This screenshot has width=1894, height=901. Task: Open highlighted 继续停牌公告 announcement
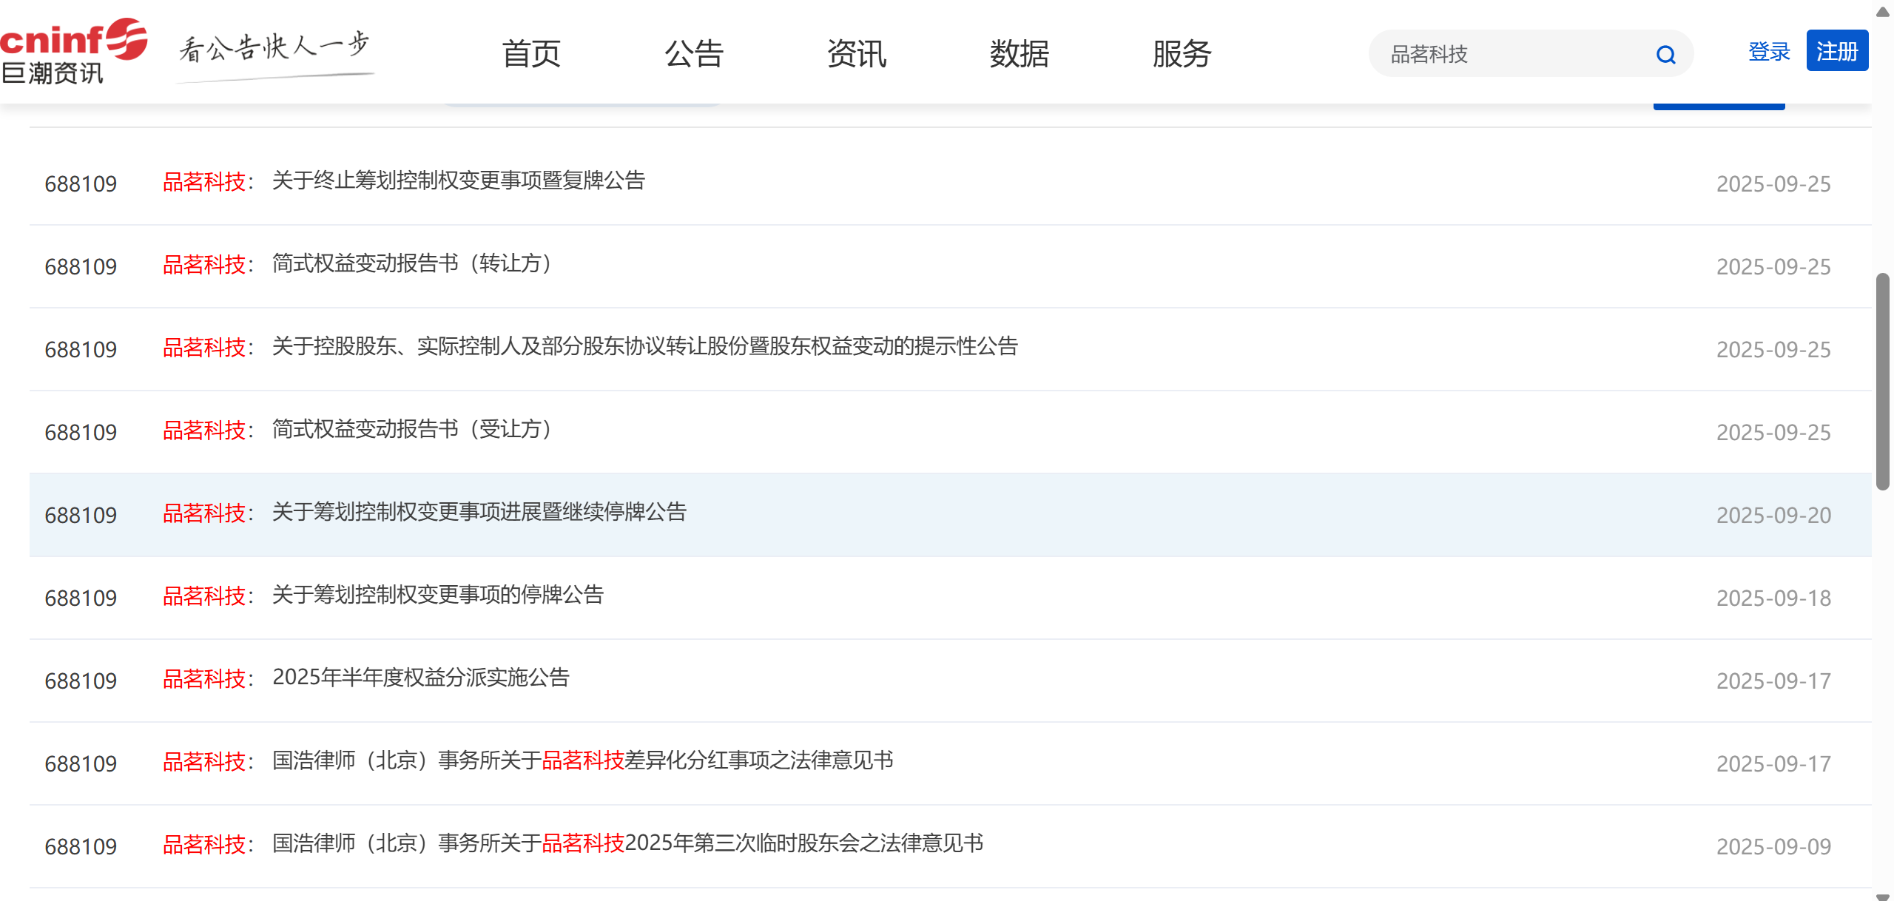click(x=479, y=513)
